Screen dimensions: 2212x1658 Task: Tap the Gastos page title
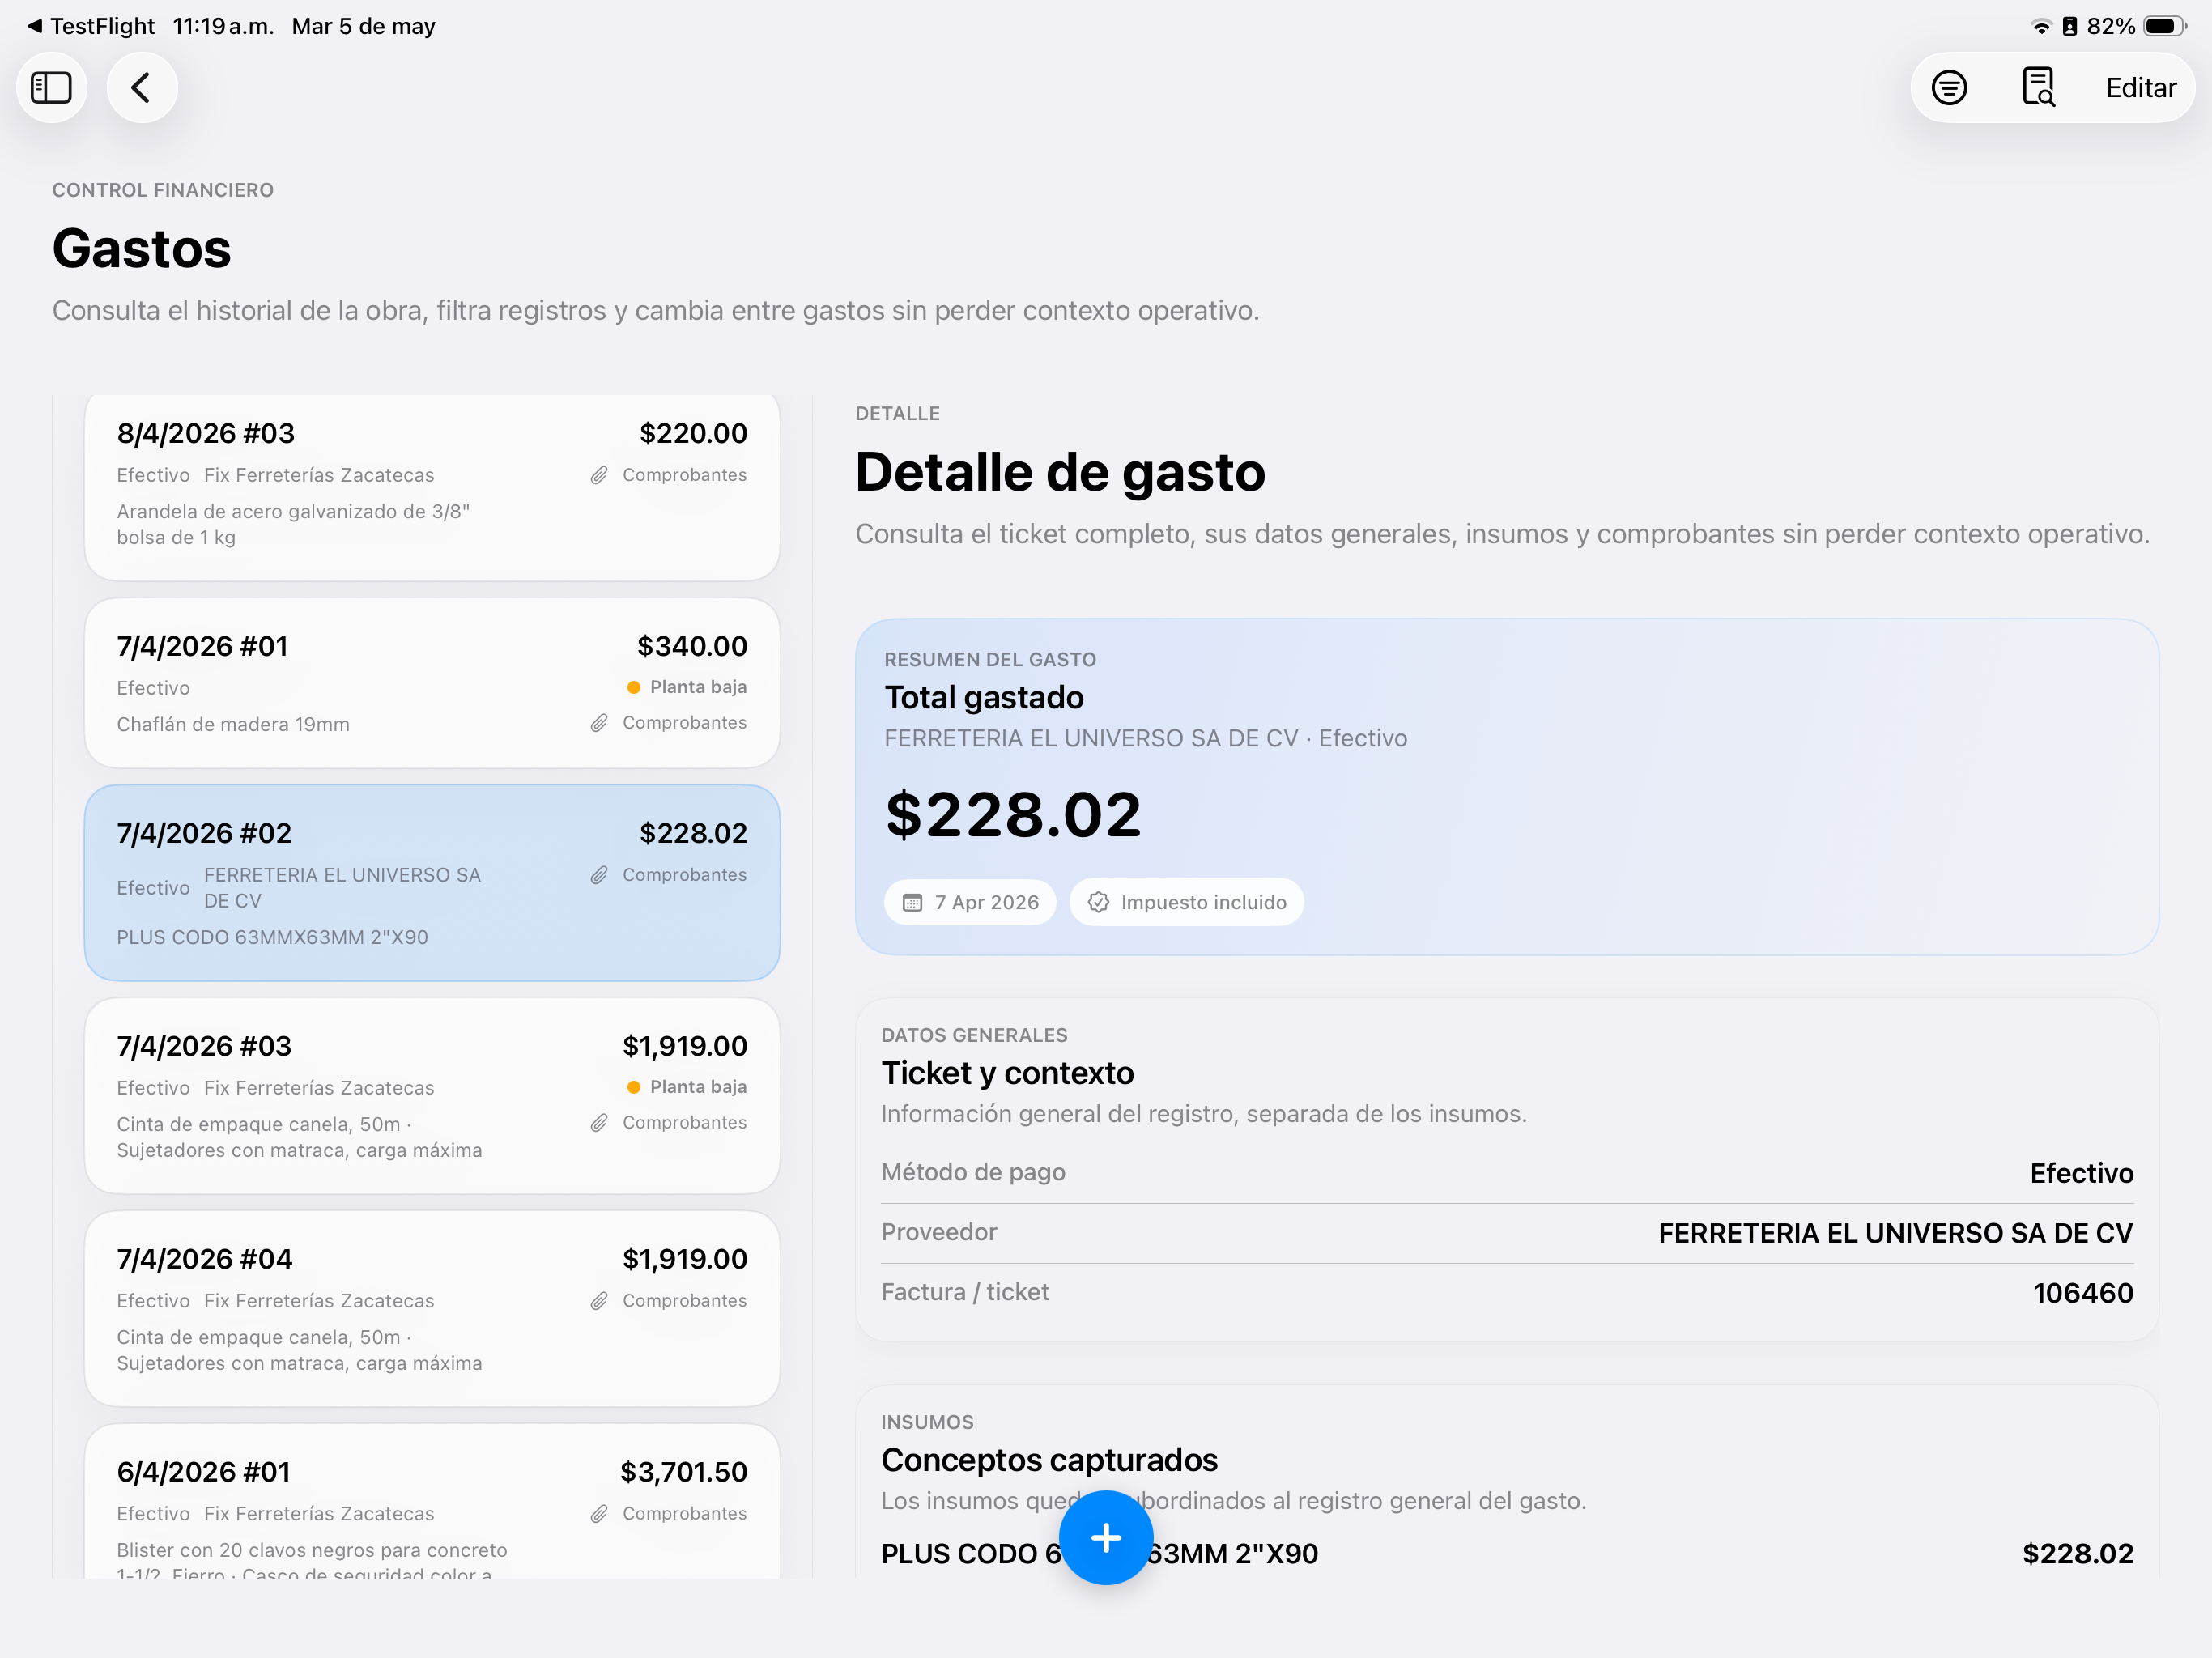[142, 248]
